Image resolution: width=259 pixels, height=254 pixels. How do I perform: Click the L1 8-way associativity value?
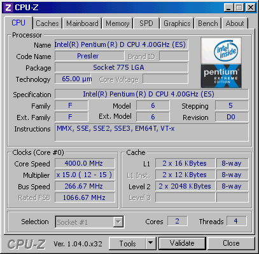point(232,163)
